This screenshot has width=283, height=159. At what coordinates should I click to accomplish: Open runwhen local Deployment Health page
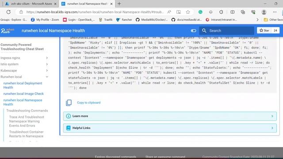23,85
